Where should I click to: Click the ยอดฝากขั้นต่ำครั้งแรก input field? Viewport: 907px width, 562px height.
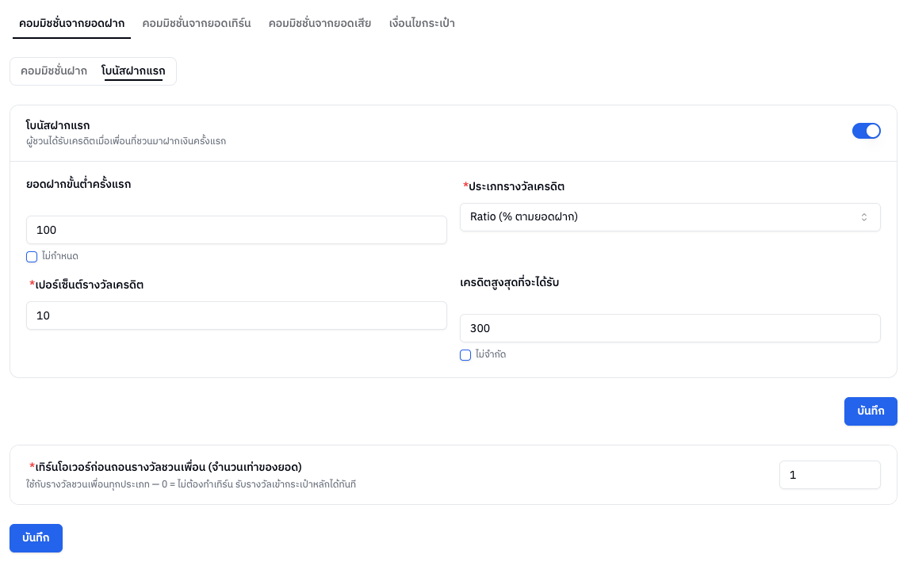[x=236, y=230]
